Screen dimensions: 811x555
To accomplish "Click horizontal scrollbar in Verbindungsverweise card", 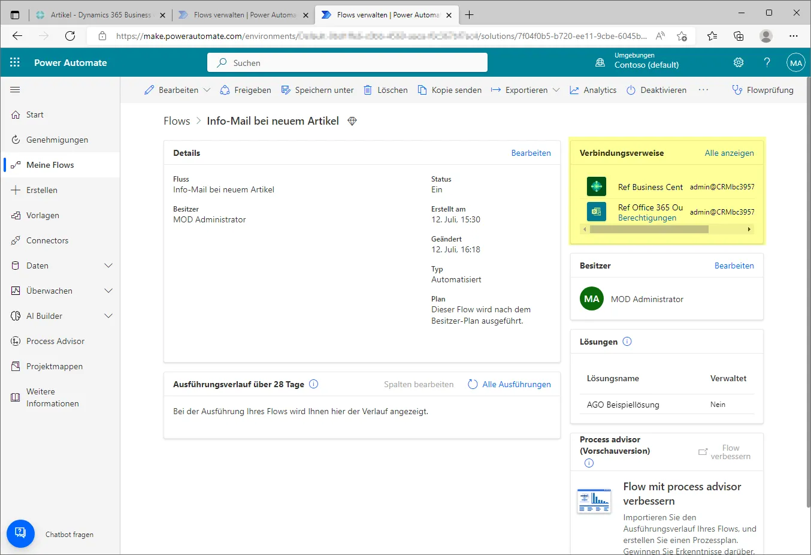I will (x=649, y=229).
